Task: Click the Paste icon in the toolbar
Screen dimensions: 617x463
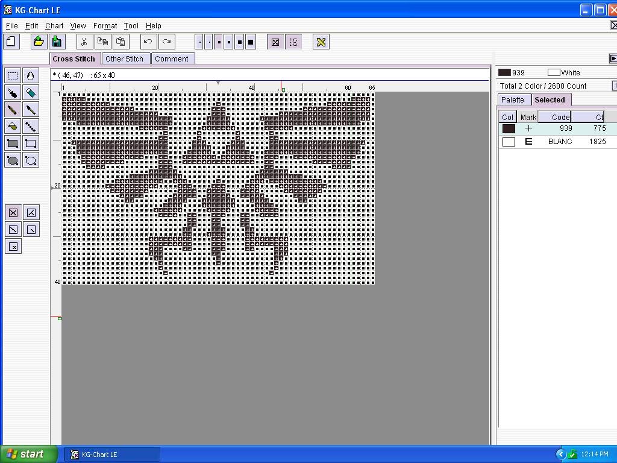Action: 120,42
